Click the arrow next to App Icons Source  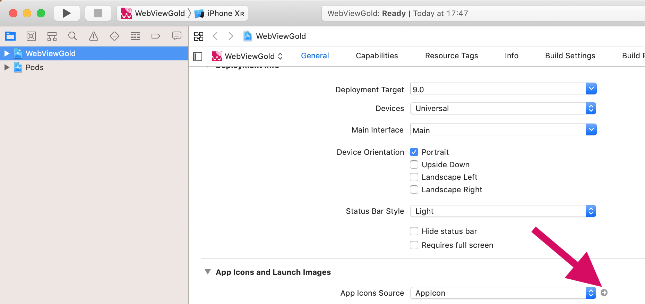point(604,293)
